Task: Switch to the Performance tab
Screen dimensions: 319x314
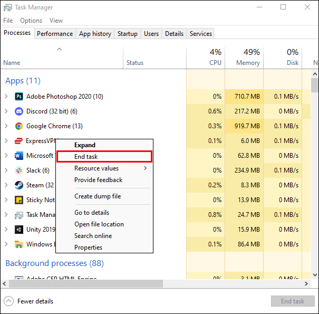Action: [x=55, y=34]
